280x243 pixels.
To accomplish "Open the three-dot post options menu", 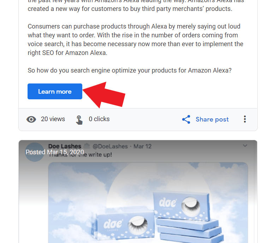I will 245,119.
